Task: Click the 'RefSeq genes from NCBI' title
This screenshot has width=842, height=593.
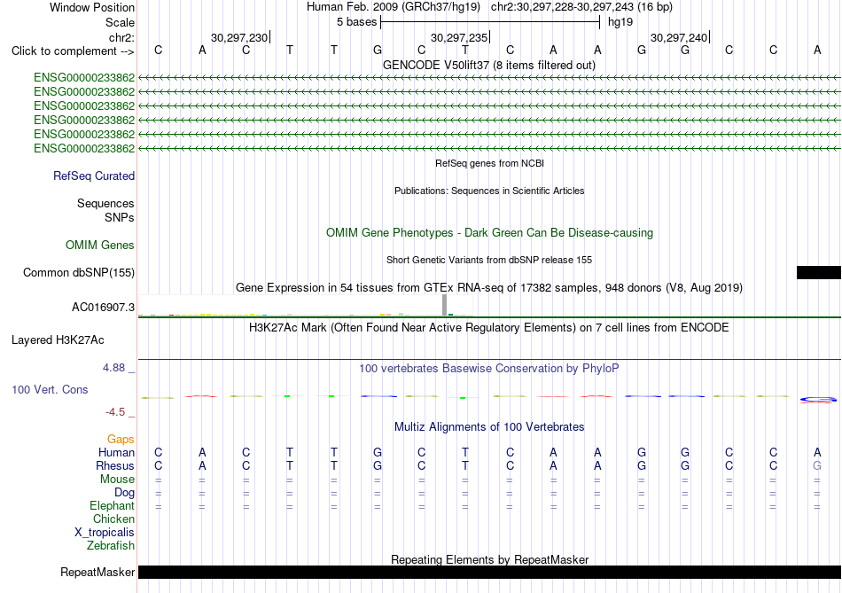Action: coord(489,163)
